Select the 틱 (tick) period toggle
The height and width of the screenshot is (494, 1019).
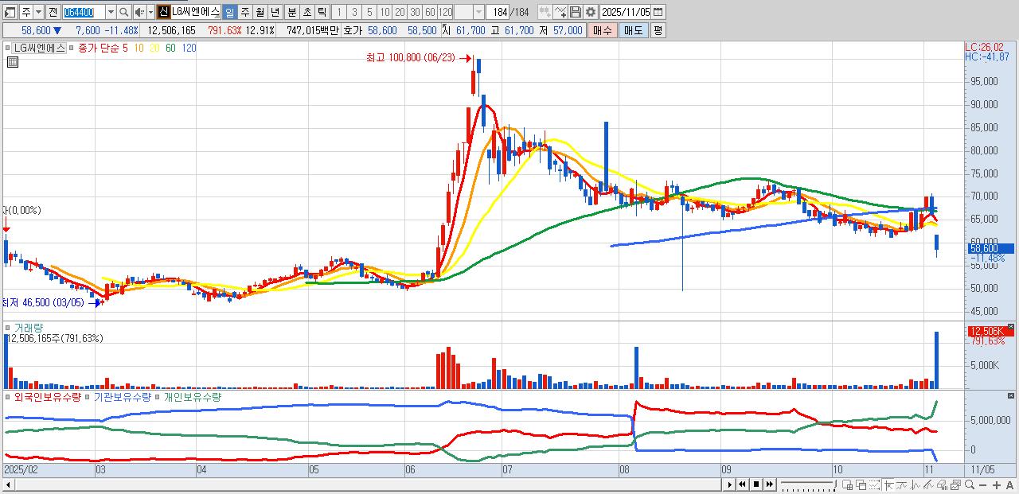[x=322, y=12]
